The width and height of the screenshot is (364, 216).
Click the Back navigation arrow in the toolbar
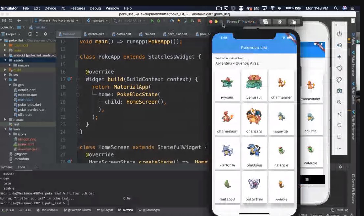click(x=19, y=21)
